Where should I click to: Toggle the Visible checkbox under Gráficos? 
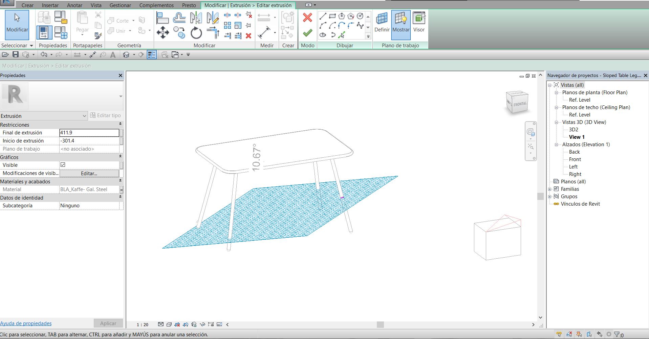(63, 165)
